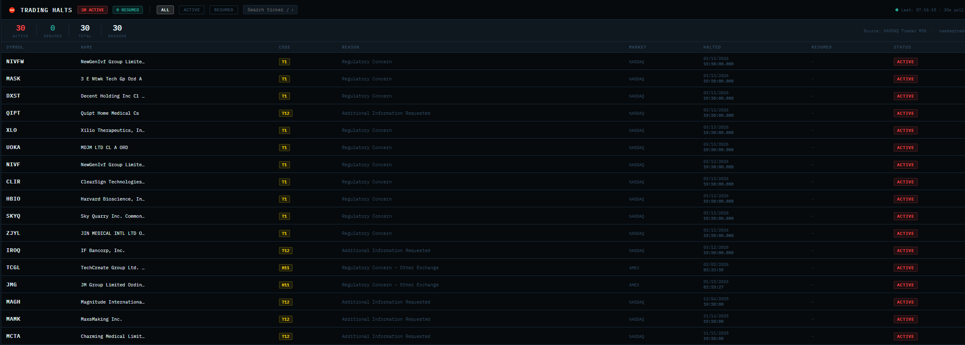Sort by the STATUS column header
This screenshot has height=345, width=965.
tap(902, 47)
